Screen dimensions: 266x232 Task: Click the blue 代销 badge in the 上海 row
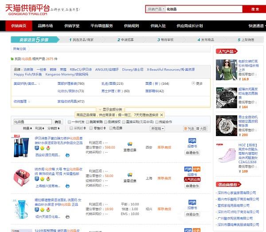188,169
